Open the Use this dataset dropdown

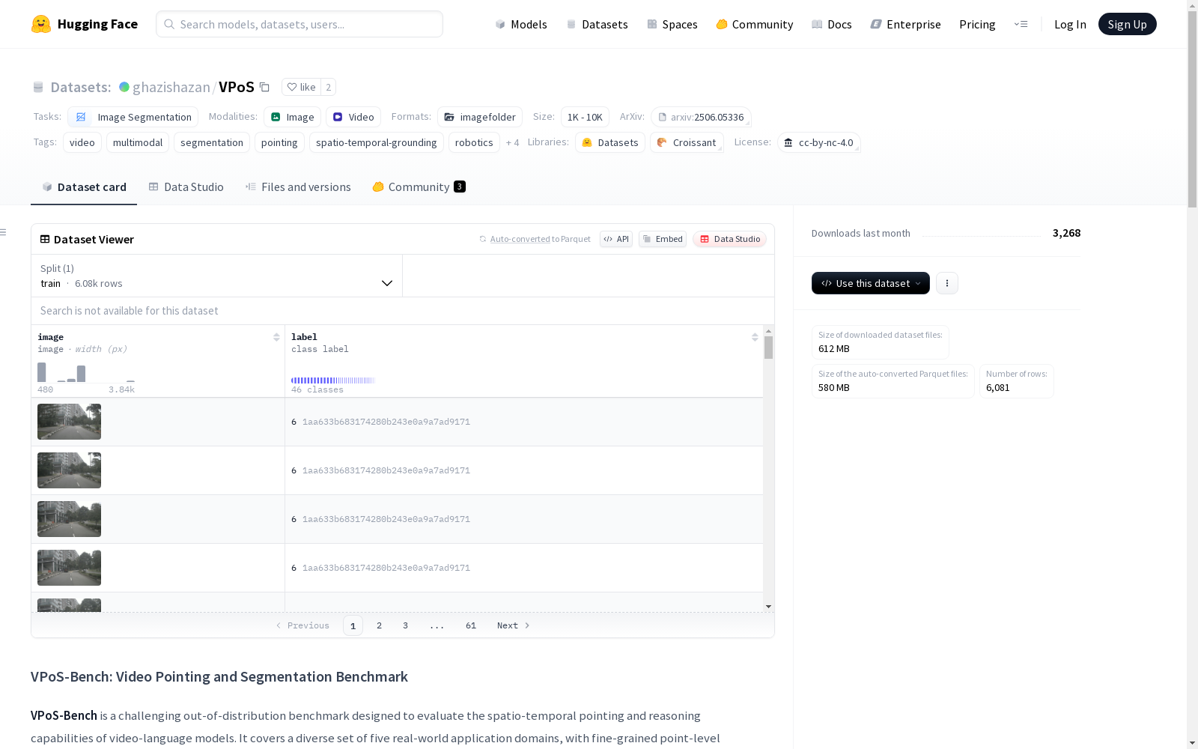pyautogui.click(x=871, y=283)
